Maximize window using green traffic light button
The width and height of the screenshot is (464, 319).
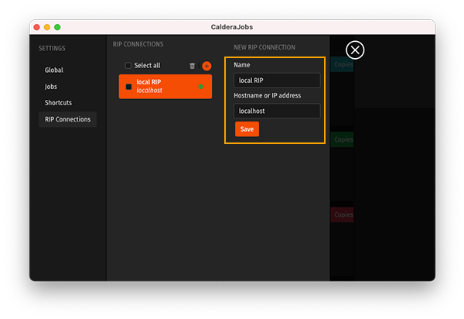pos(57,27)
